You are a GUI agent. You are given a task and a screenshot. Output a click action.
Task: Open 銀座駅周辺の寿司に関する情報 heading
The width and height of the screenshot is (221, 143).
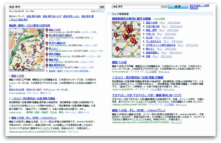[x=132, y=19]
